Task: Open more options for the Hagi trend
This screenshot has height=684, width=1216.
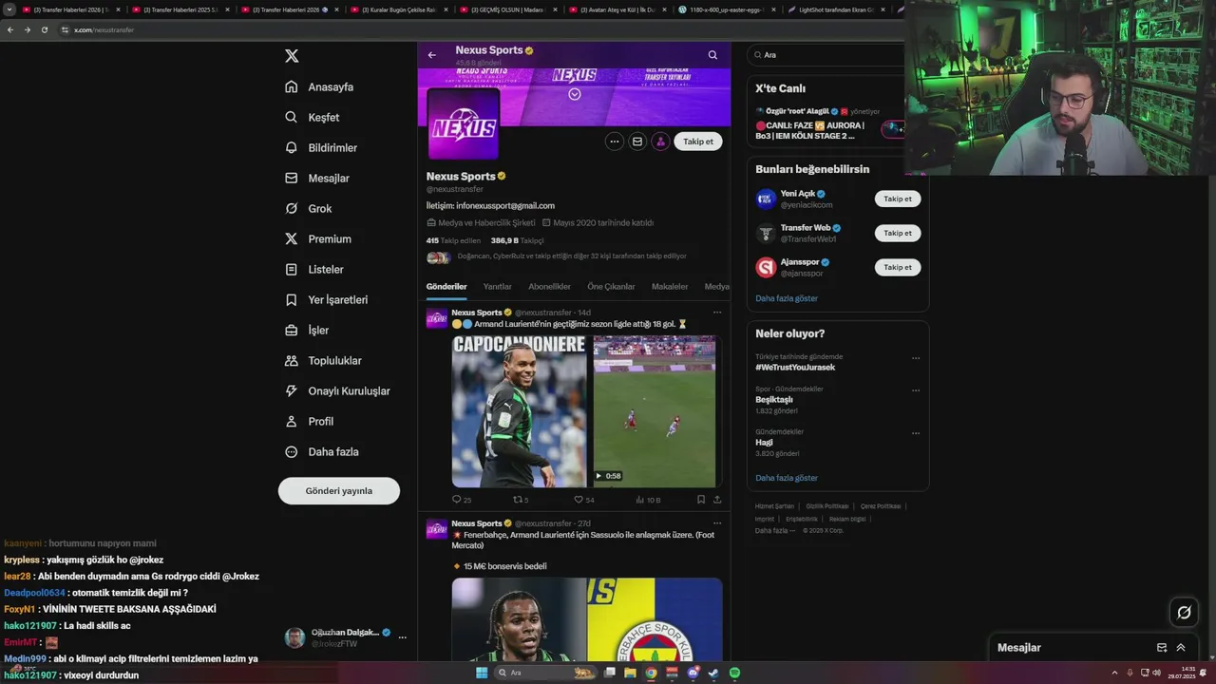Action: [916, 433]
